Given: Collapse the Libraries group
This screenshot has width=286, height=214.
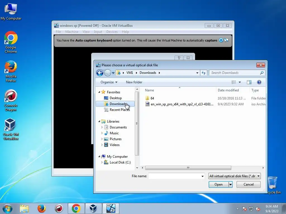Looking at the screenshot, I should (x=99, y=121).
